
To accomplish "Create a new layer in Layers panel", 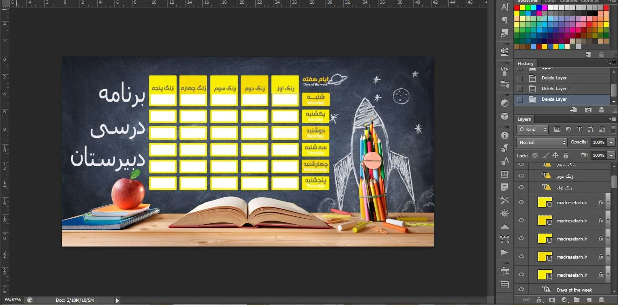I will [x=589, y=300].
